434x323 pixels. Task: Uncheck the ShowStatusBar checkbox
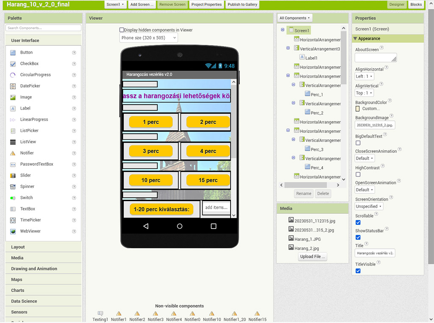[x=358, y=237]
